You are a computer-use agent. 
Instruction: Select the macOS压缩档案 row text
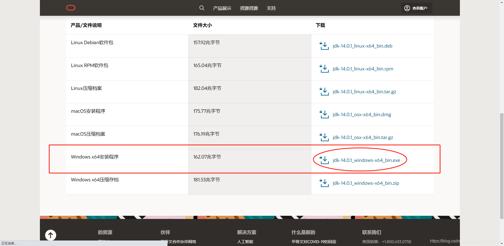pyautogui.click(x=88, y=134)
